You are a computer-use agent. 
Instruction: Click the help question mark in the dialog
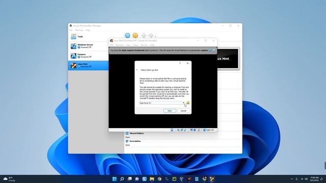(180, 63)
